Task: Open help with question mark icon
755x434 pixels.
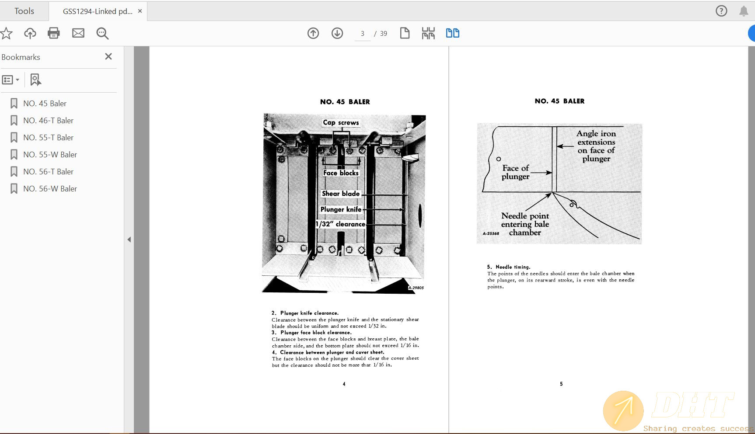Action: (x=721, y=11)
